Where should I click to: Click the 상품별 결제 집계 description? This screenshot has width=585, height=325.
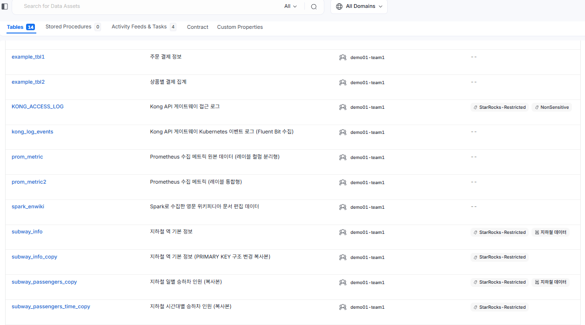168,82
